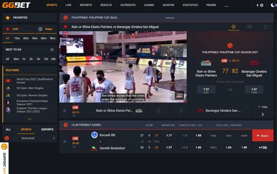Switch to video stream view icon
This screenshot has height=174, width=277.
point(234,27)
